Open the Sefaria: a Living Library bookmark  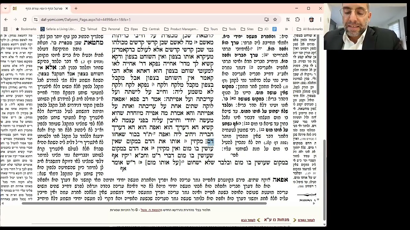tap(58, 29)
